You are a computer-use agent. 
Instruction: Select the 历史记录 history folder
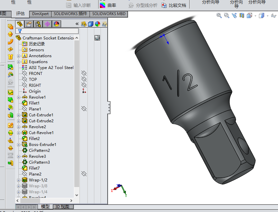37,44
